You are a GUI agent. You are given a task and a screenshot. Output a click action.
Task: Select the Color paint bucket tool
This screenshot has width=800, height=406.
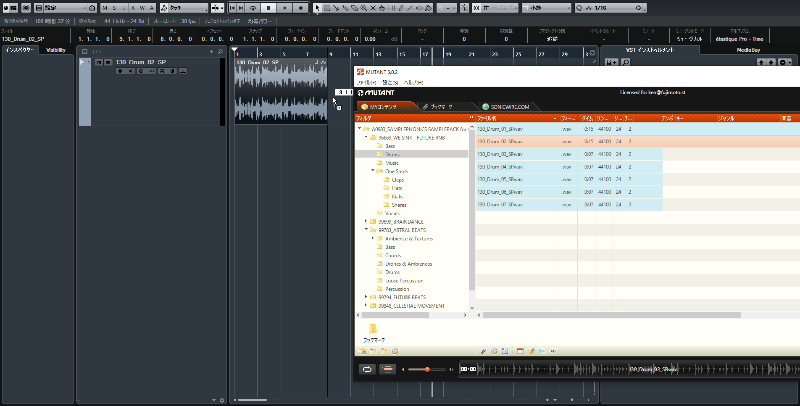pos(428,8)
